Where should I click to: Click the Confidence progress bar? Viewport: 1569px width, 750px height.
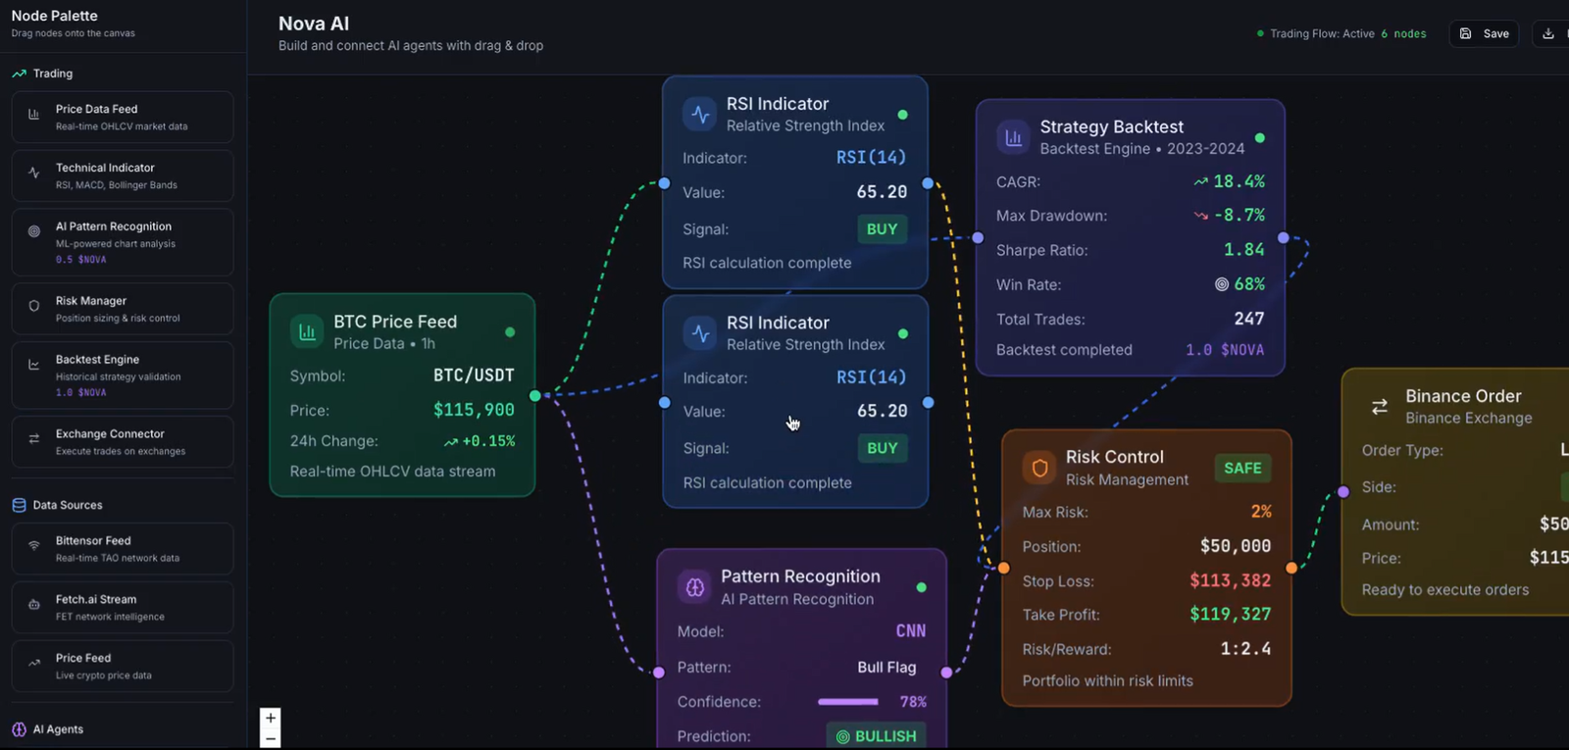(848, 702)
